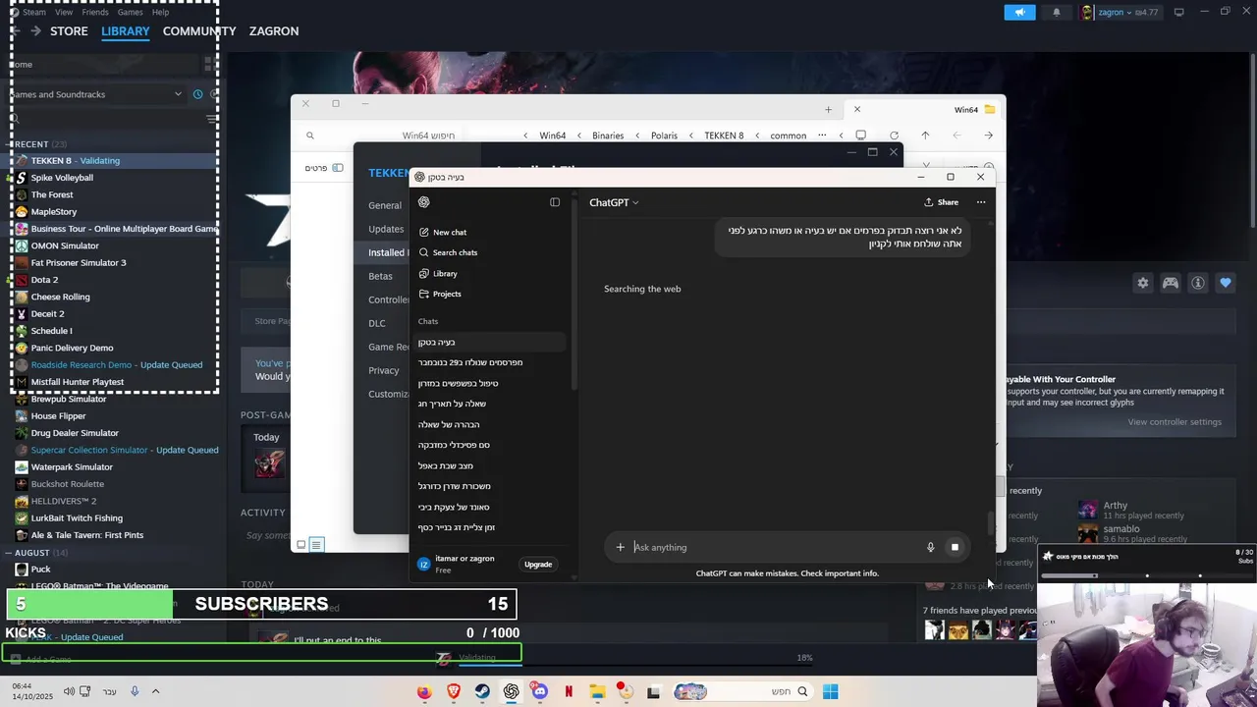This screenshot has height=707, width=1257.
Task: Go forward in Steam navigation
Action: point(35,31)
